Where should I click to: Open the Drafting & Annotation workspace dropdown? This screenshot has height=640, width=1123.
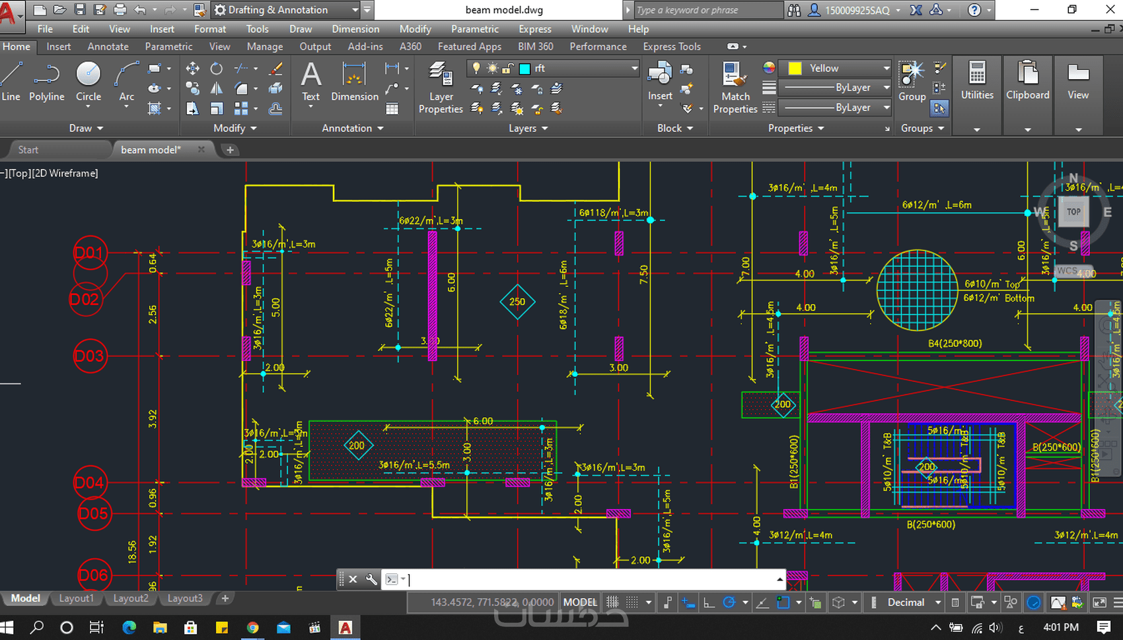pyautogui.click(x=355, y=10)
